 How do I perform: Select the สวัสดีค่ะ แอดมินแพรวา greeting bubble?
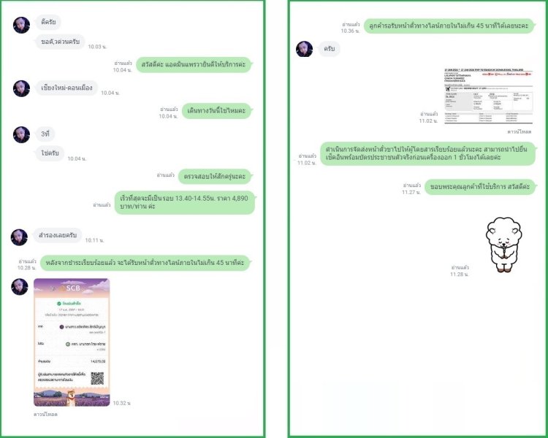(x=194, y=65)
